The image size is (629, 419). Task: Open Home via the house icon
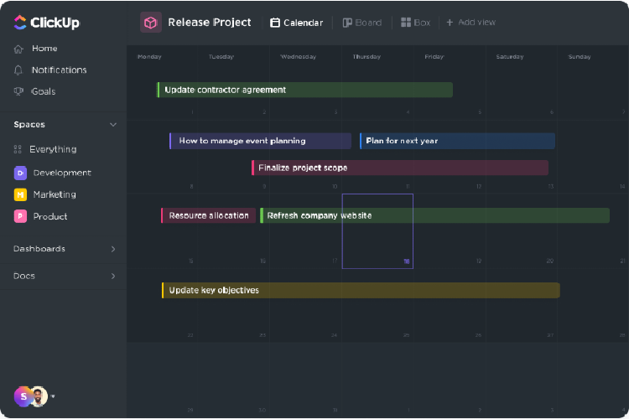point(18,49)
